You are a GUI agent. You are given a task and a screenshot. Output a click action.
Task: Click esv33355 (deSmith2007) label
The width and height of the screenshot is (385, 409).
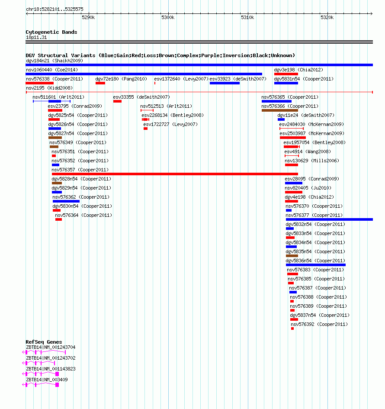(x=141, y=97)
